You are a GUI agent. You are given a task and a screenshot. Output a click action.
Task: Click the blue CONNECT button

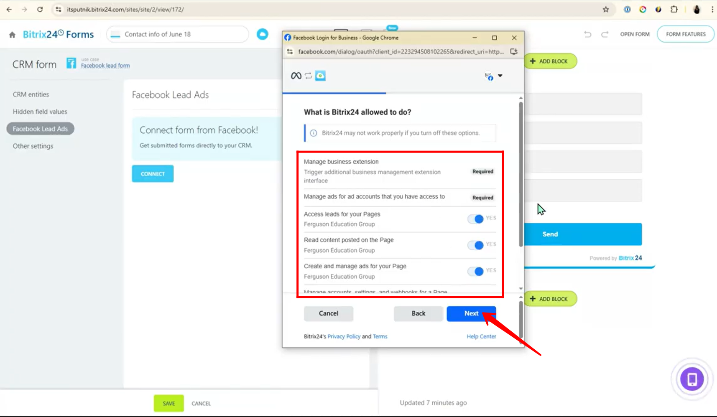pyautogui.click(x=153, y=174)
